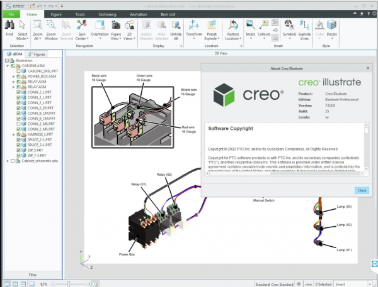Screen dimensions: 378x287
Task: Toggle the Cabinet_schematic.eda checkbox
Action: pos(11,161)
